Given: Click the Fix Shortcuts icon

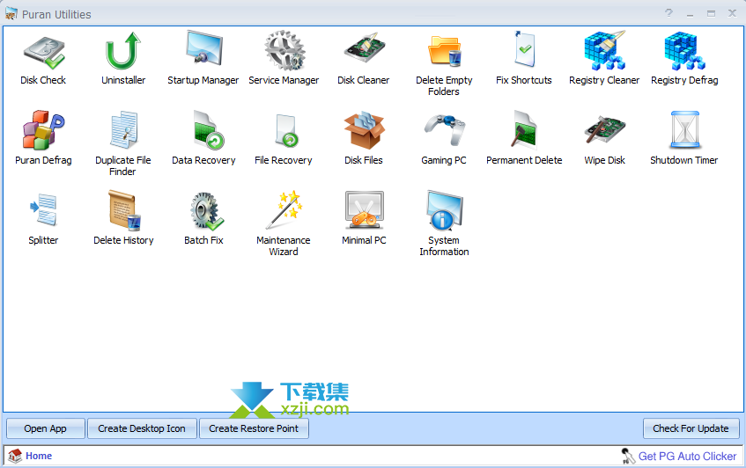Looking at the screenshot, I should pyautogui.click(x=524, y=49).
